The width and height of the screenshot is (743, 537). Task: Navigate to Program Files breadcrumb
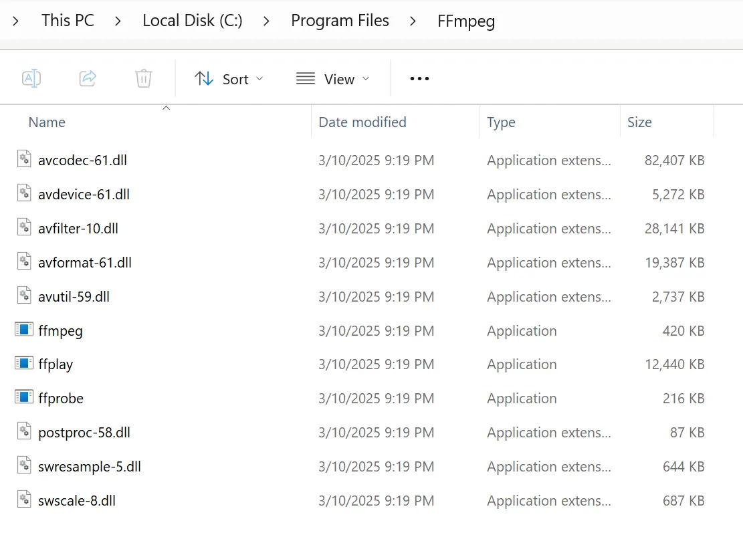tap(340, 21)
